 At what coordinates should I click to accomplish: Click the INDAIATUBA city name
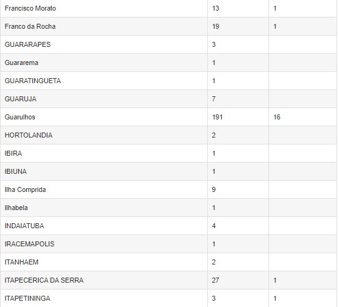pos(24,226)
